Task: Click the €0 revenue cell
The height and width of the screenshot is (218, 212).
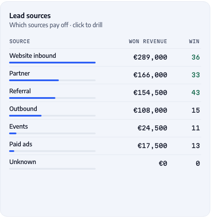Action: point(163,164)
